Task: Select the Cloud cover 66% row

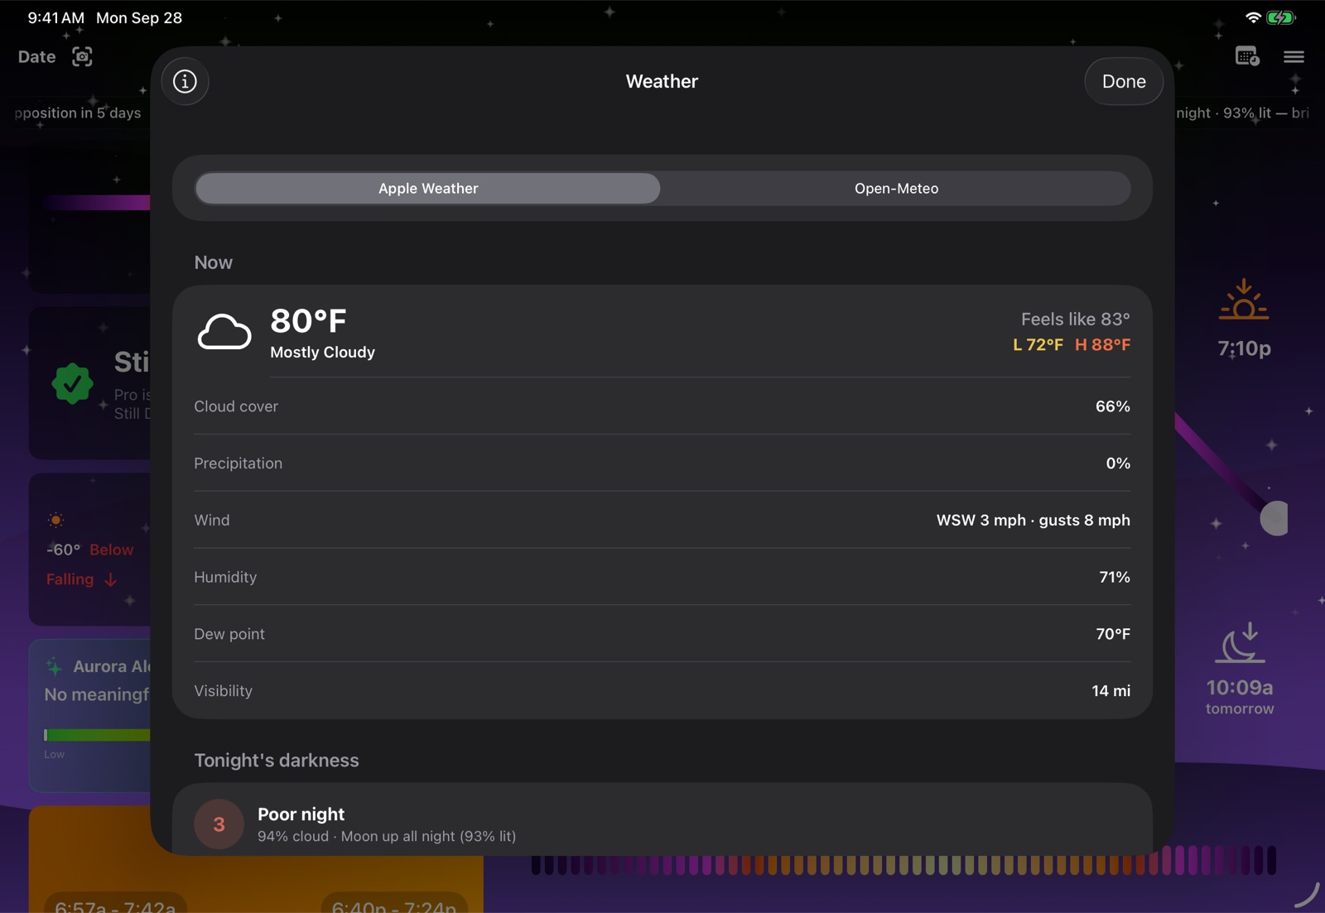Action: (662, 406)
